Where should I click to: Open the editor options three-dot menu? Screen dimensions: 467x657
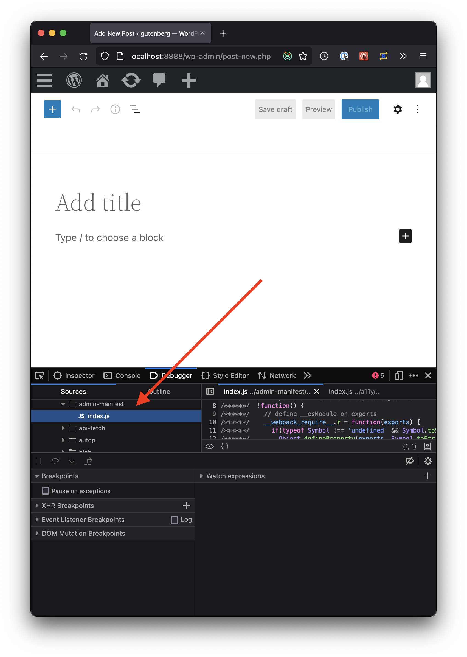(x=418, y=109)
